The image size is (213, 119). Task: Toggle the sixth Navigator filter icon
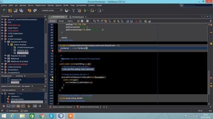29,106
